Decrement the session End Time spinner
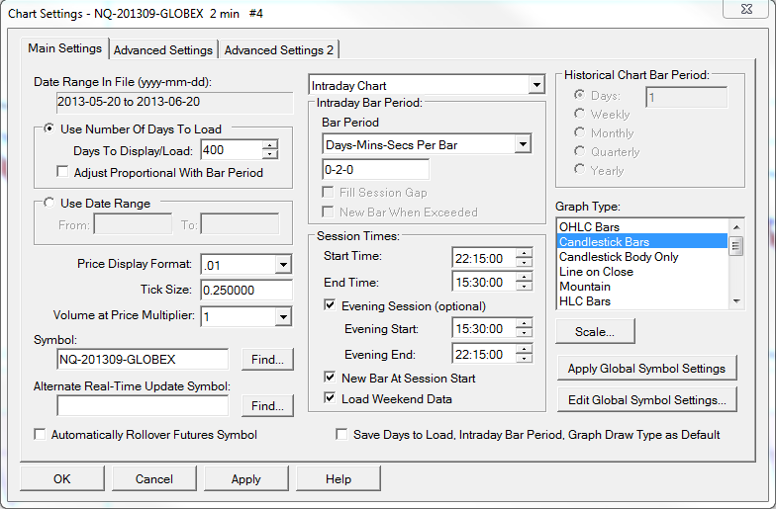The height and width of the screenshot is (509, 776). pyautogui.click(x=525, y=287)
